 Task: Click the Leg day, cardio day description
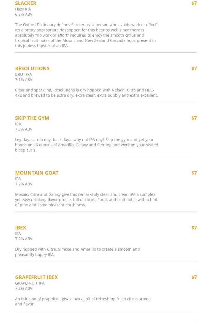(86, 145)
